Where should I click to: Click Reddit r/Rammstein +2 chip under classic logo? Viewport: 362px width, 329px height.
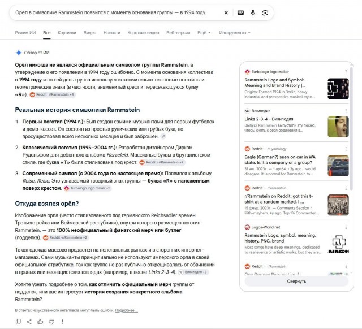162,162
